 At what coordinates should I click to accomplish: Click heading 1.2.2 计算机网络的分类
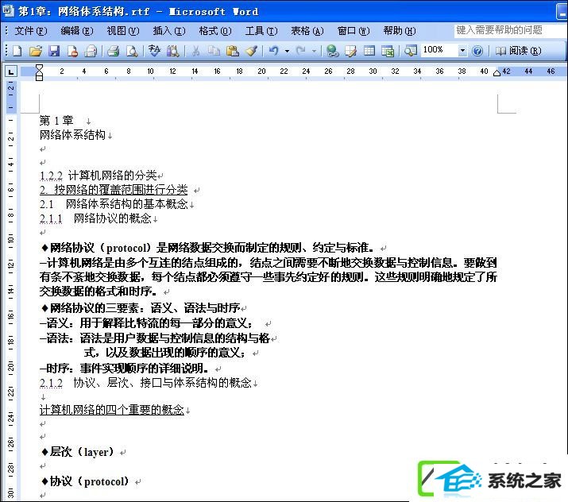coord(99,176)
